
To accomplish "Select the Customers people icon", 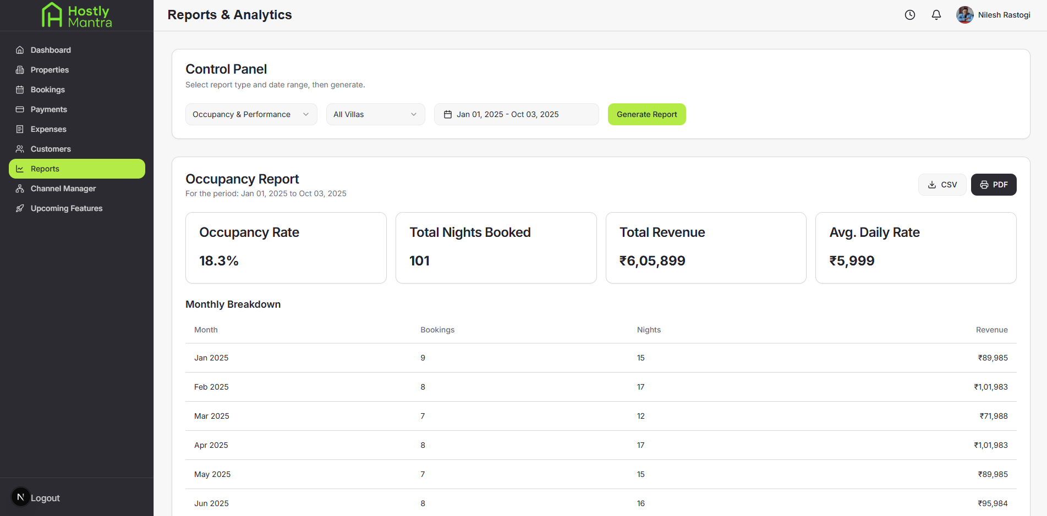I will 20,149.
